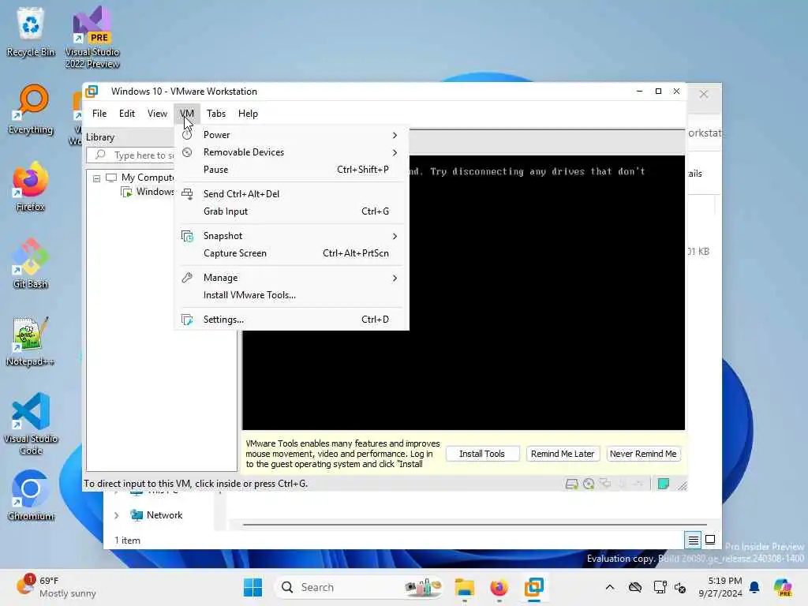Screen dimensions: 808x606
Task: Open the Tabs menu
Action: pyautogui.click(x=216, y=114)
